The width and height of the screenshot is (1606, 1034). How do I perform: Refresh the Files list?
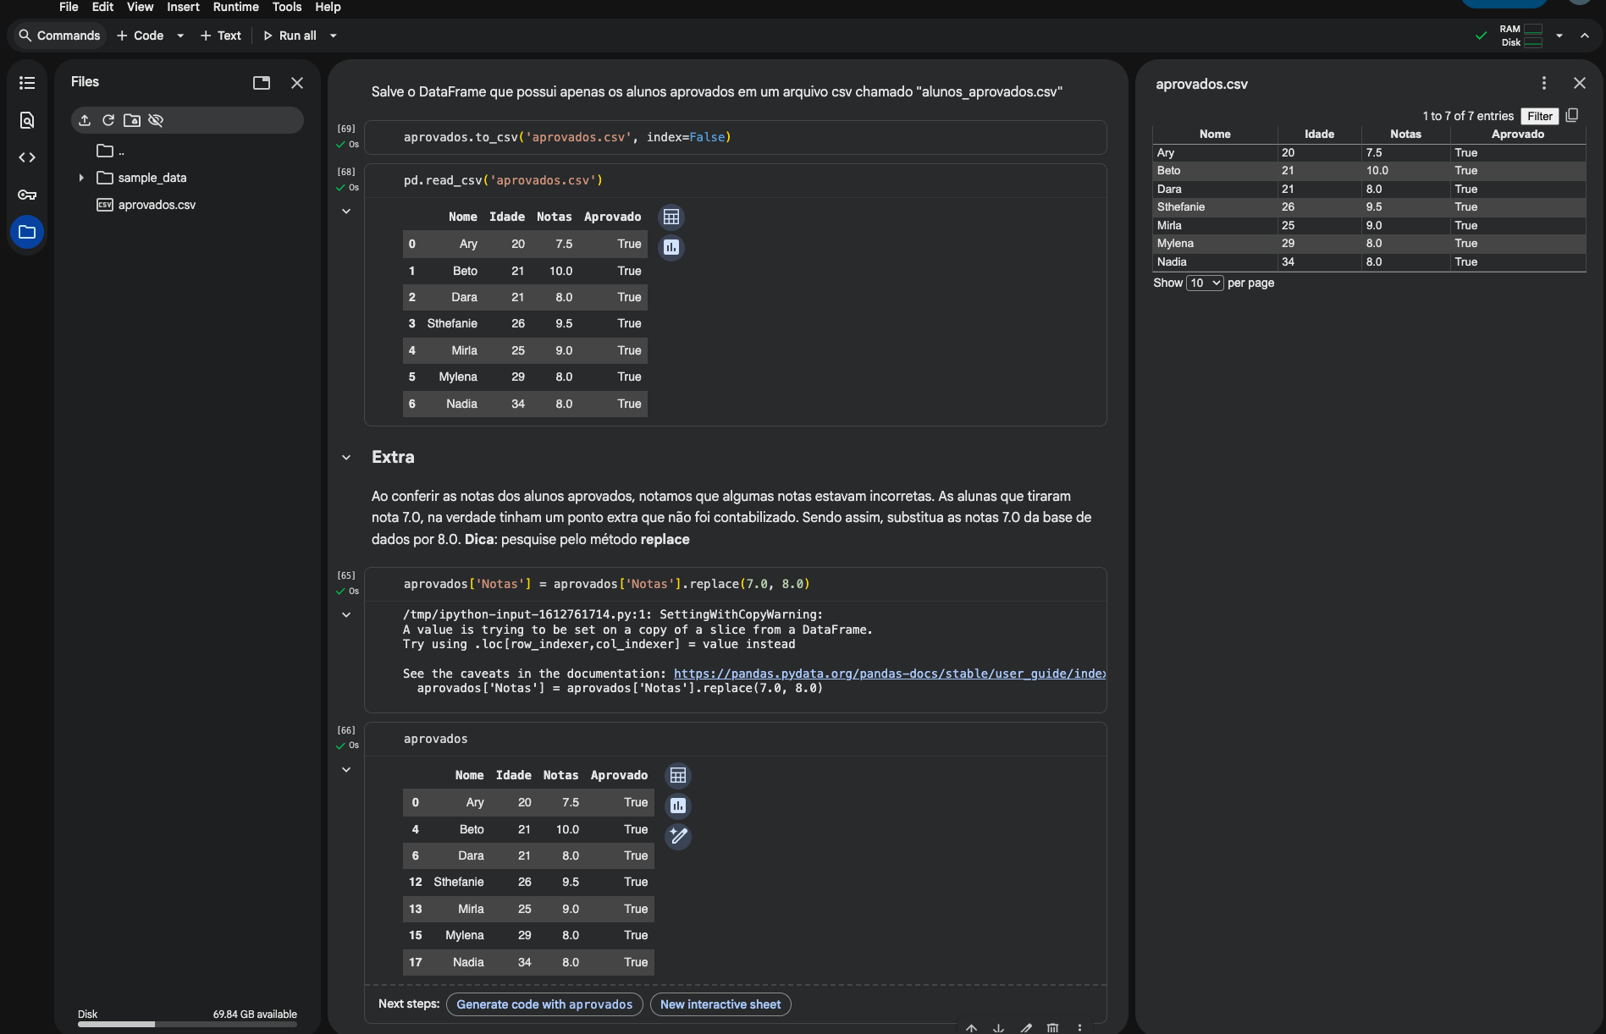(x=108, y=120)
